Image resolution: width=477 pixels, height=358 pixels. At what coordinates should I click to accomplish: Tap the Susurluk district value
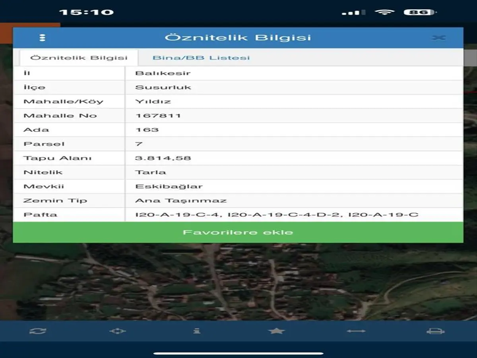tap(163, 87)
